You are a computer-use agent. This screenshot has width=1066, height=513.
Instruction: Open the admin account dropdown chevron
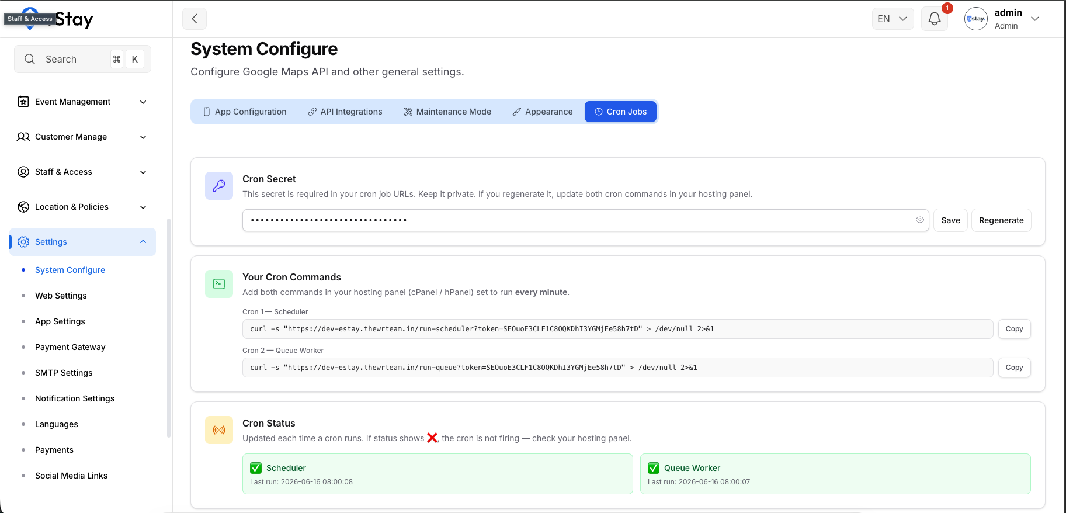point(1035,19)
